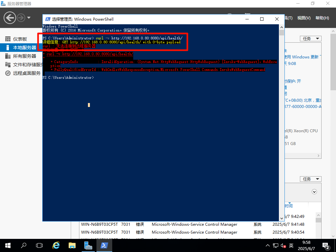Select 所有服务器 in the sidebar

click(x=24, y=56)
